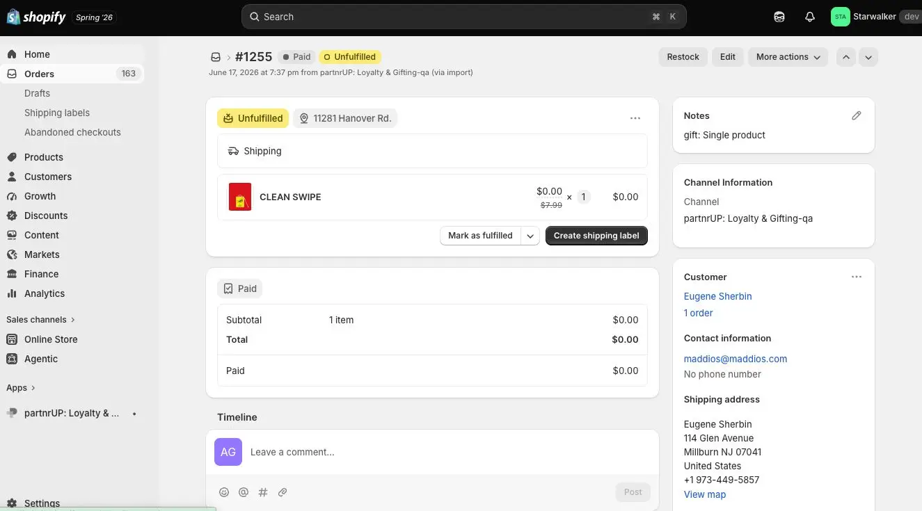Edit Notes with the pencil icon
Viewport: 922px width, 511px height.
(857, 115)
